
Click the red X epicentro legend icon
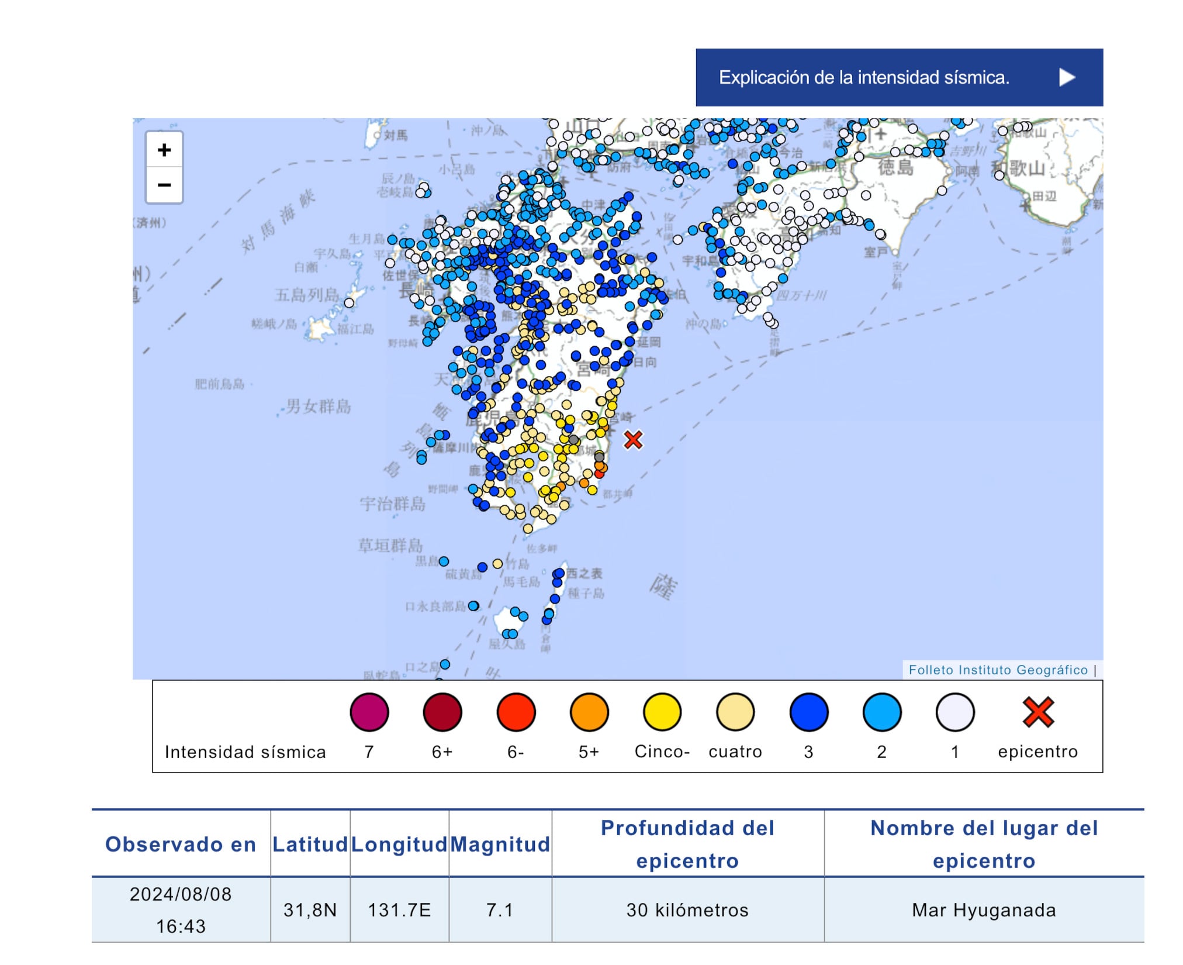pyautogui.click(x=1038, y=712)
